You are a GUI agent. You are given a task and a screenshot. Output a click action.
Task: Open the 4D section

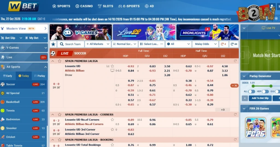149,6
